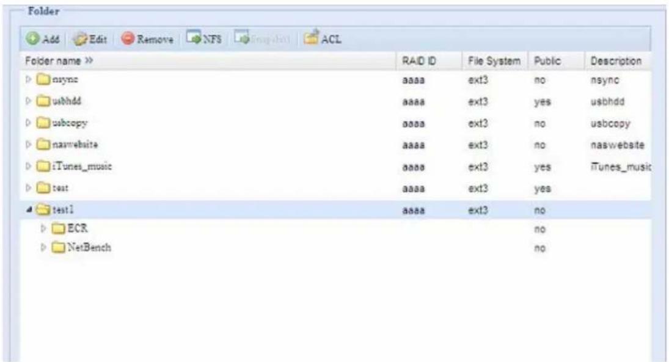Expand the naswebsite folder
Viewport: 669px width, 362px height.
[28, 145]
